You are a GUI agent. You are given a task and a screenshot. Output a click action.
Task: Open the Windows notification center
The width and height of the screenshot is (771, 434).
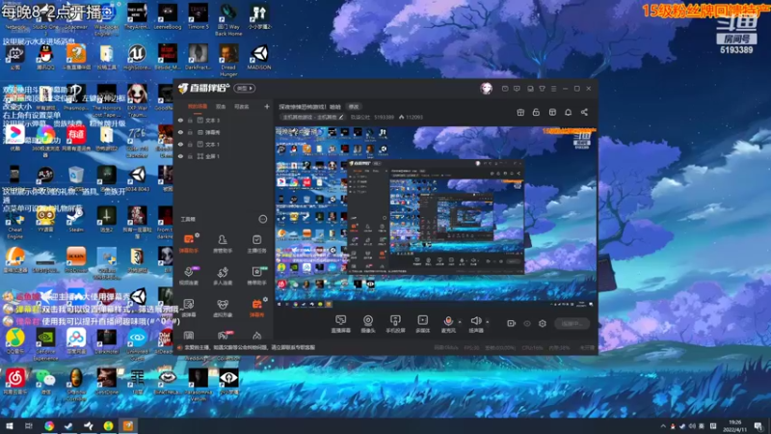click(758, 425)
